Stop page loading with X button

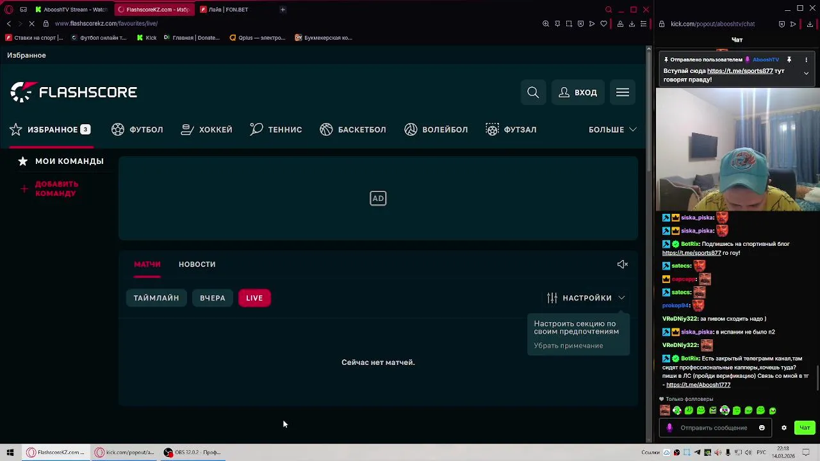(x=31, y=24)
